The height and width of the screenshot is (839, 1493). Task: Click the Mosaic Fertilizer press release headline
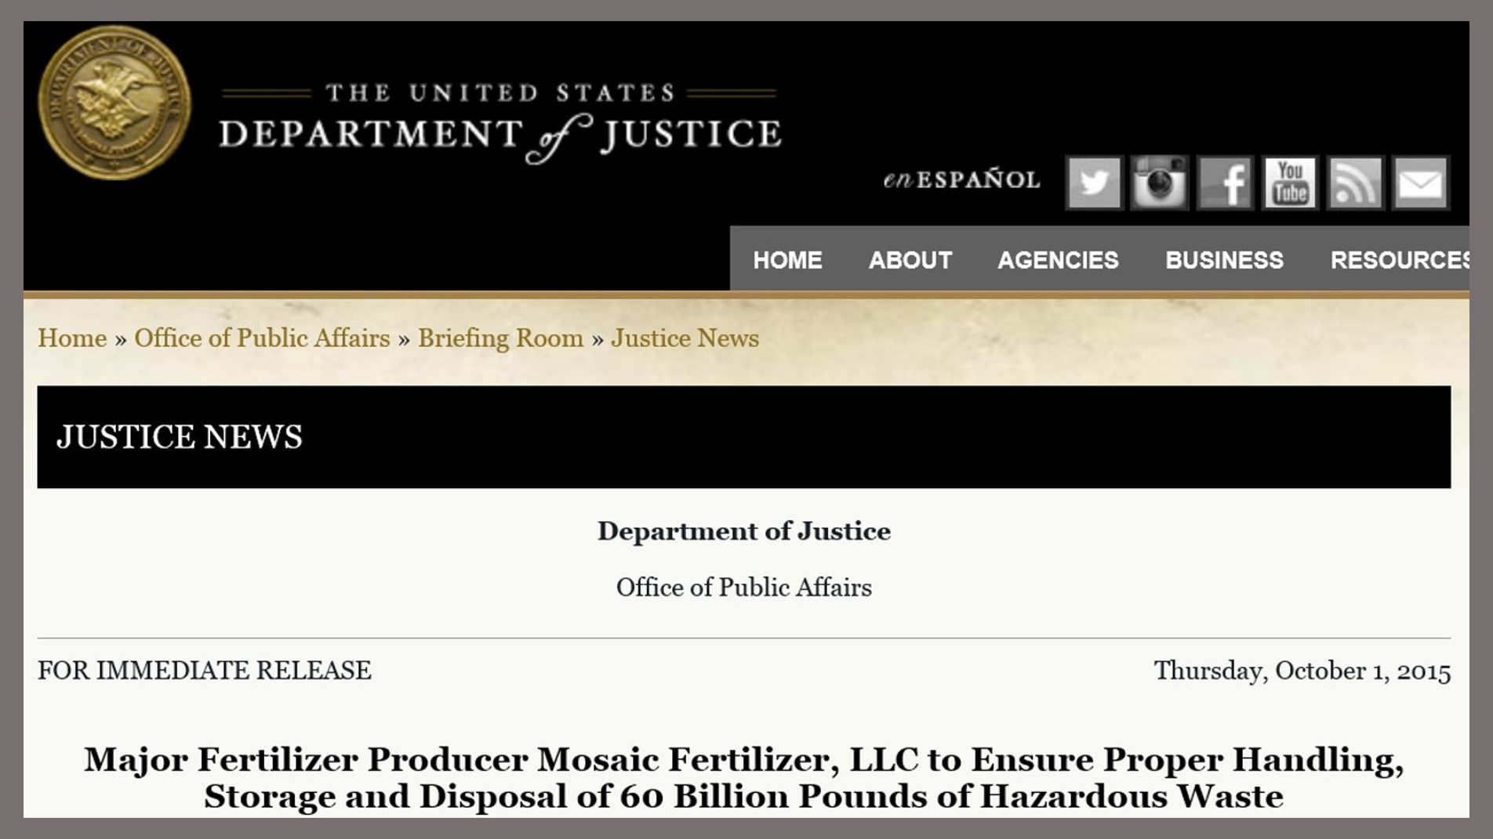(x=743, y=778)
